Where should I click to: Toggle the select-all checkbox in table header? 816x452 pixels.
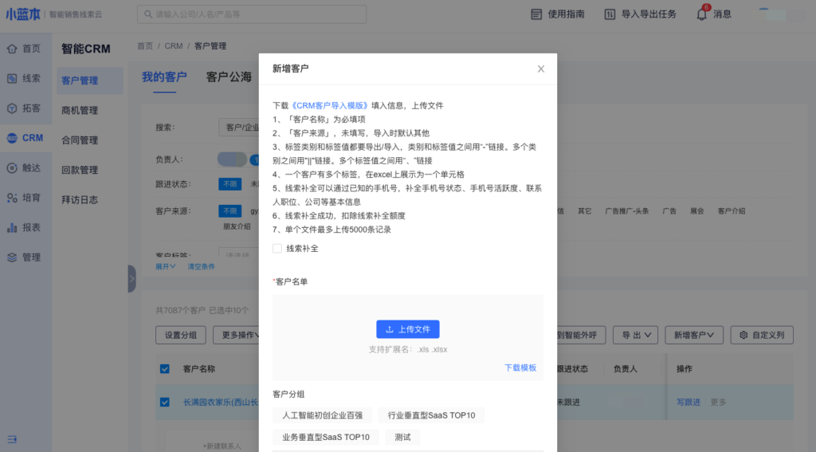(x=165, y=369)
